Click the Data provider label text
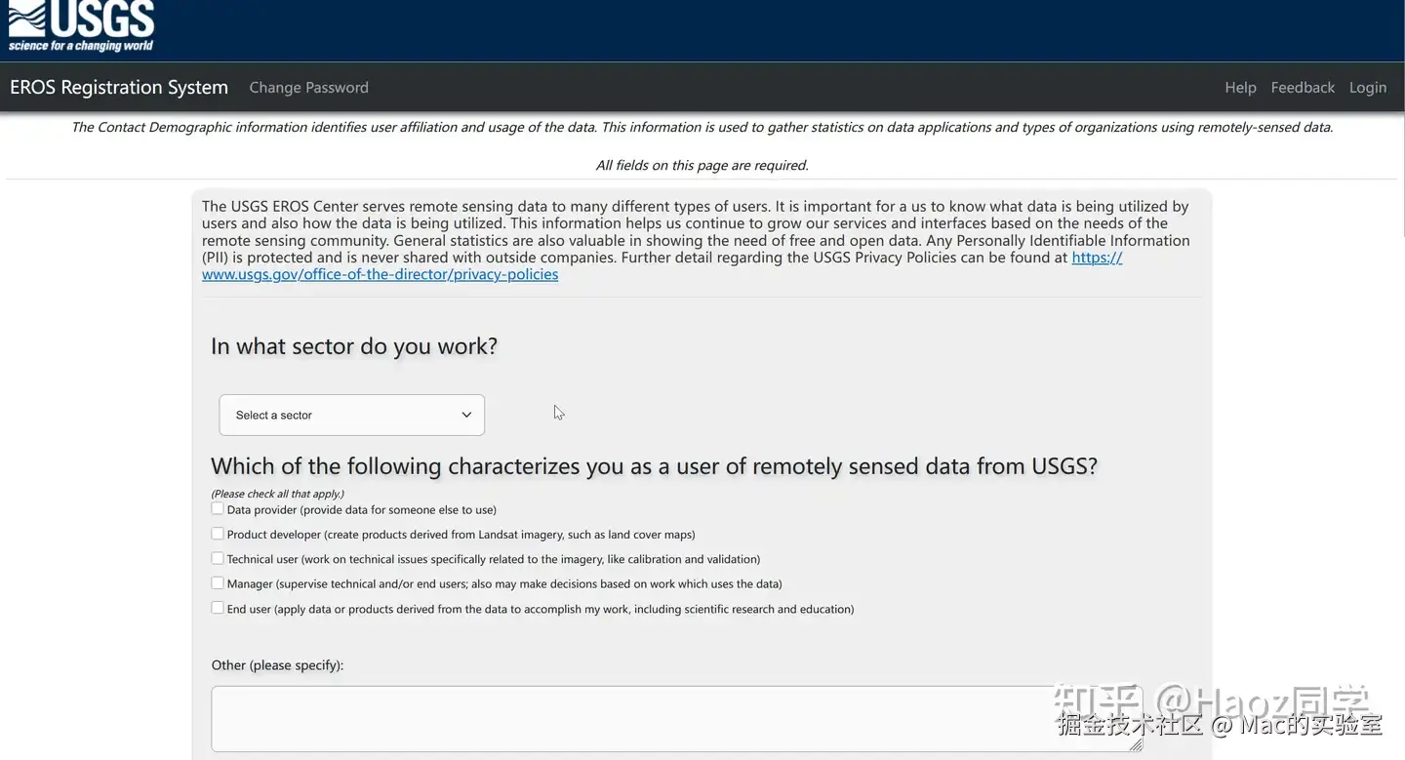Image resolution: width=1405 pixels, height=760 pixels. click(x=361, y=509)
